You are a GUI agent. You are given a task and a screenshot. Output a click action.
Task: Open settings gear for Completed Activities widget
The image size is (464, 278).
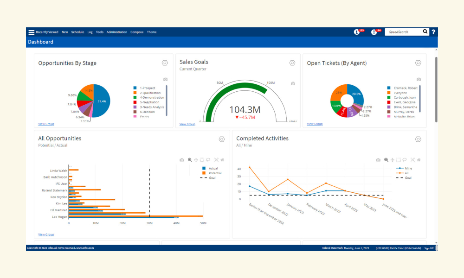coord(418,139)
